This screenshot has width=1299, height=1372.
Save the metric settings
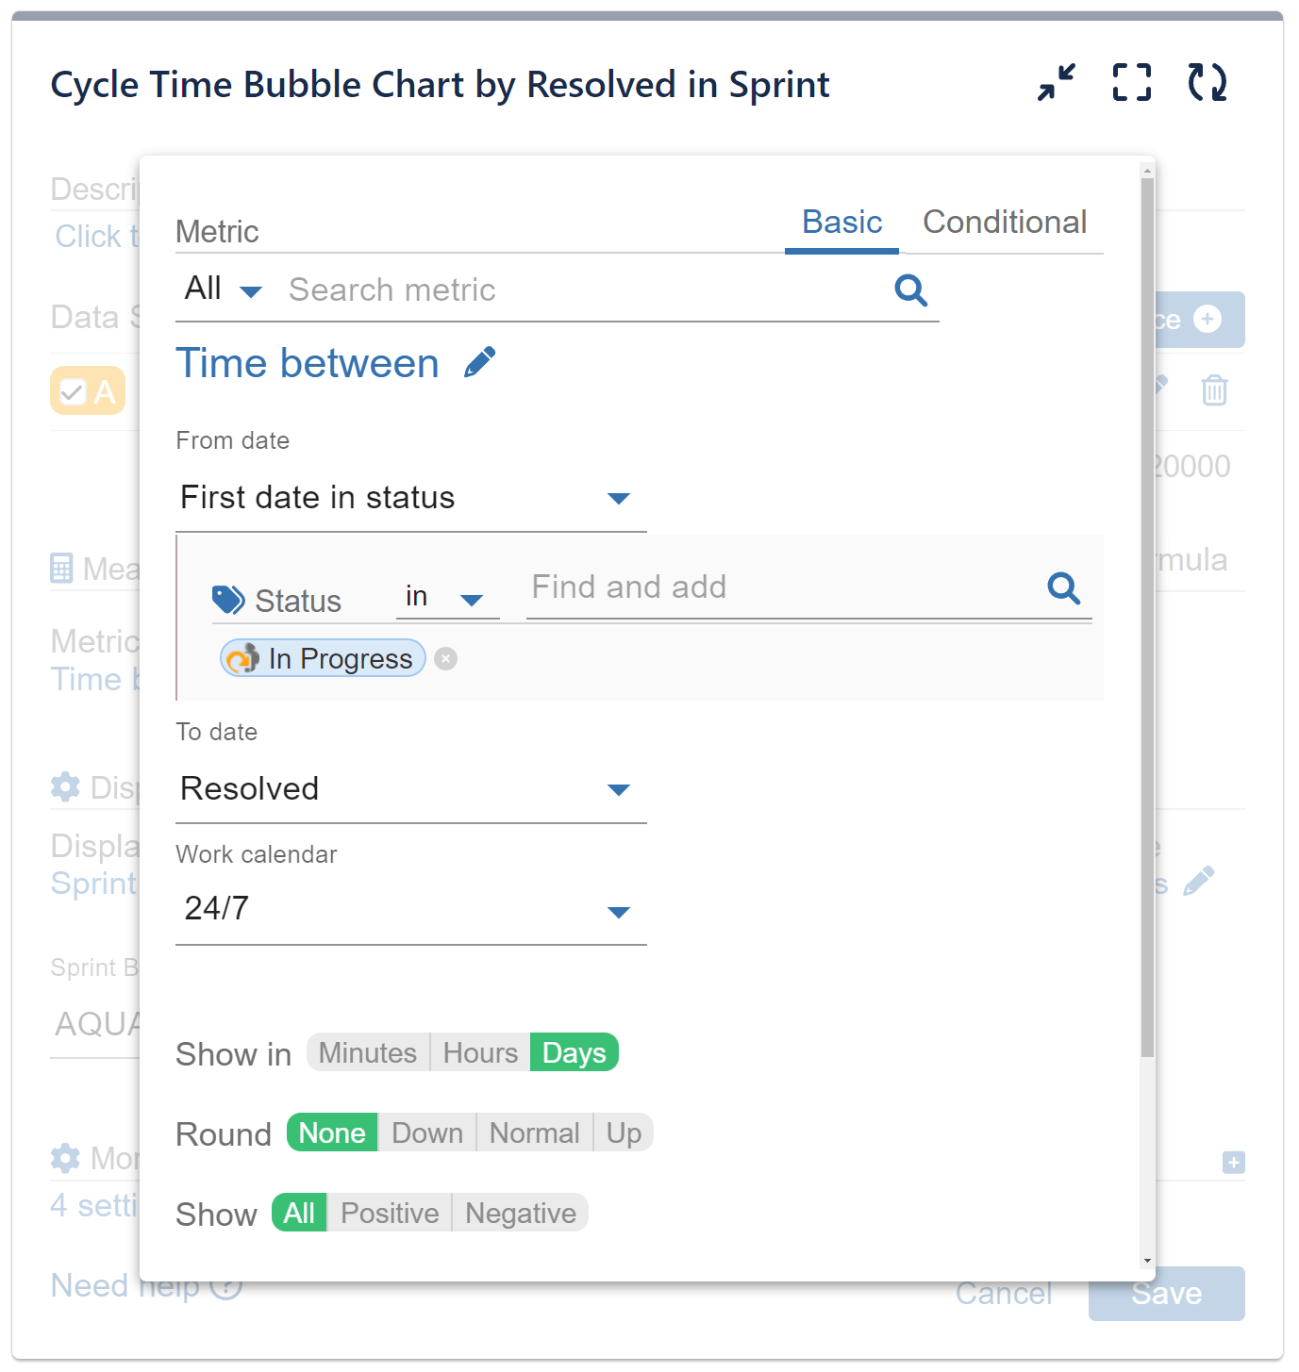pos(1165,1293)
